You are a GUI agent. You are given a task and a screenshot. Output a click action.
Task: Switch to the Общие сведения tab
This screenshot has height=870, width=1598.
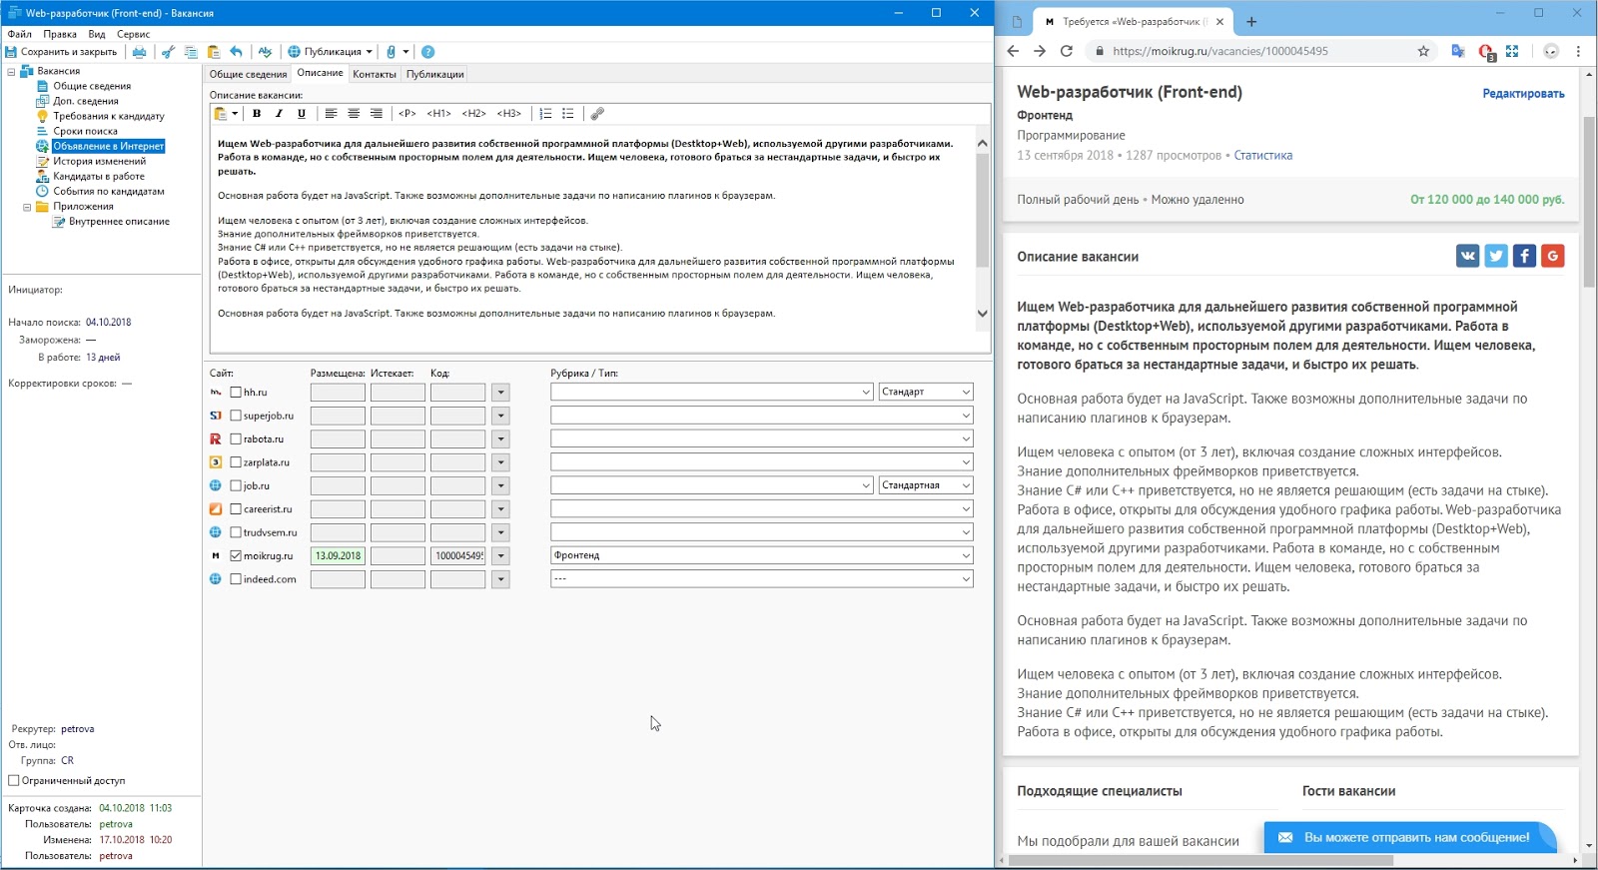[x=248, y=74]
